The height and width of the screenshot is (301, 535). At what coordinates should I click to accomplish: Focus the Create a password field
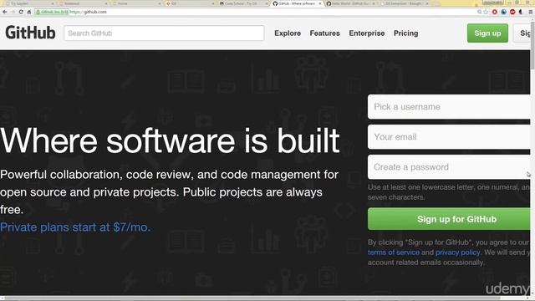tap(449, 167)
